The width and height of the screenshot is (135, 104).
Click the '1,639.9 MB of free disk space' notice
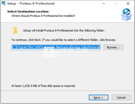[x=43, y=86]
